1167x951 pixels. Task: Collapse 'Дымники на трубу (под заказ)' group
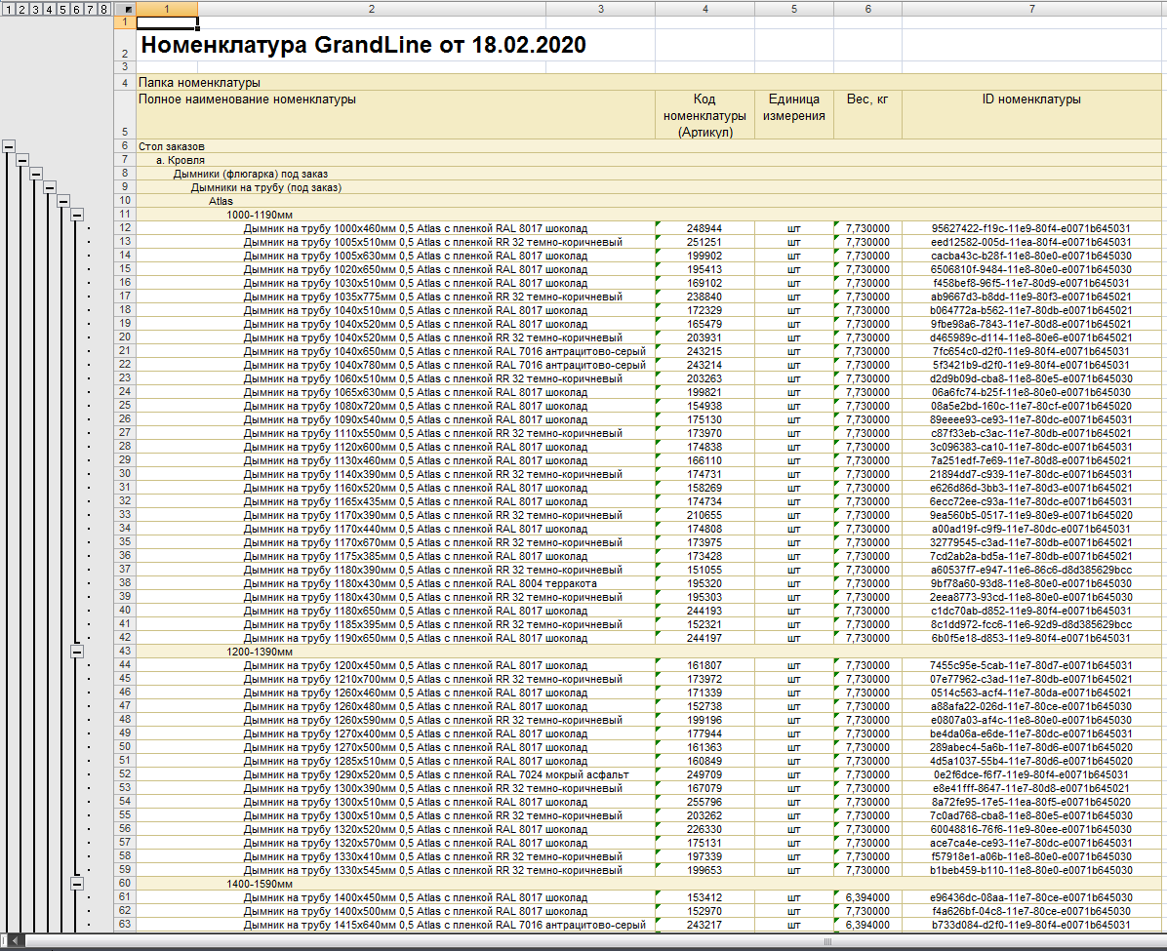click(49, 187)
